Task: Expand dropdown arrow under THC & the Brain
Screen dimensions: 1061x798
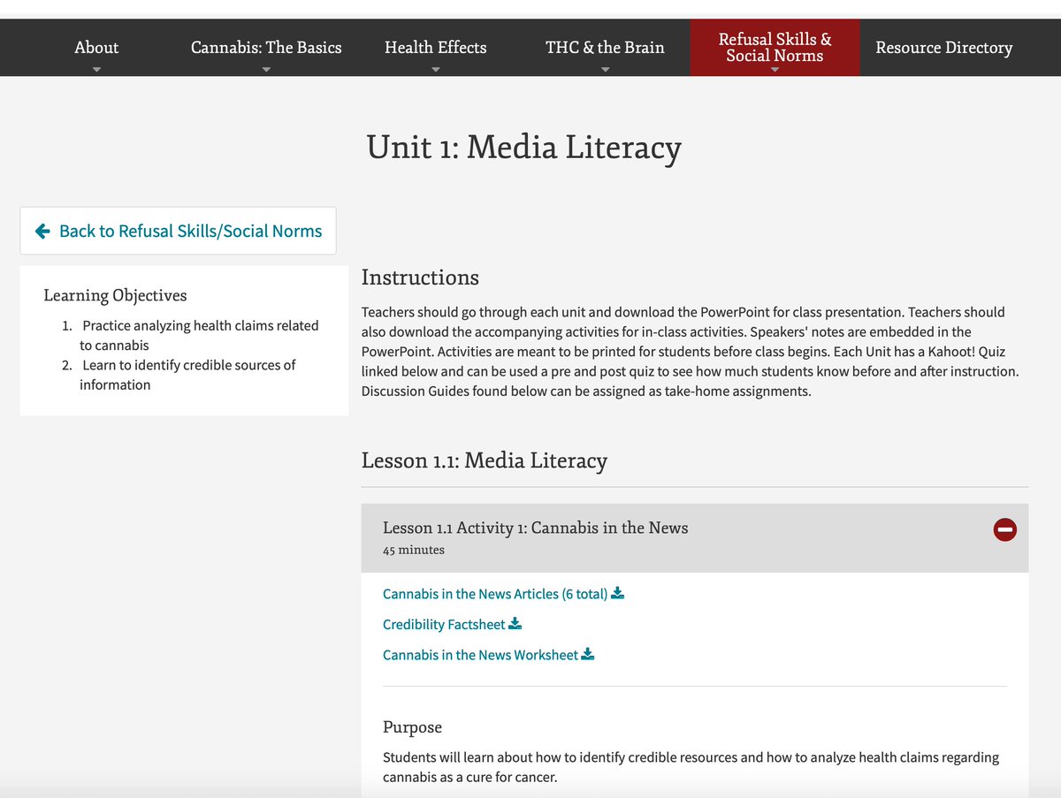Action: pos(605,69)
